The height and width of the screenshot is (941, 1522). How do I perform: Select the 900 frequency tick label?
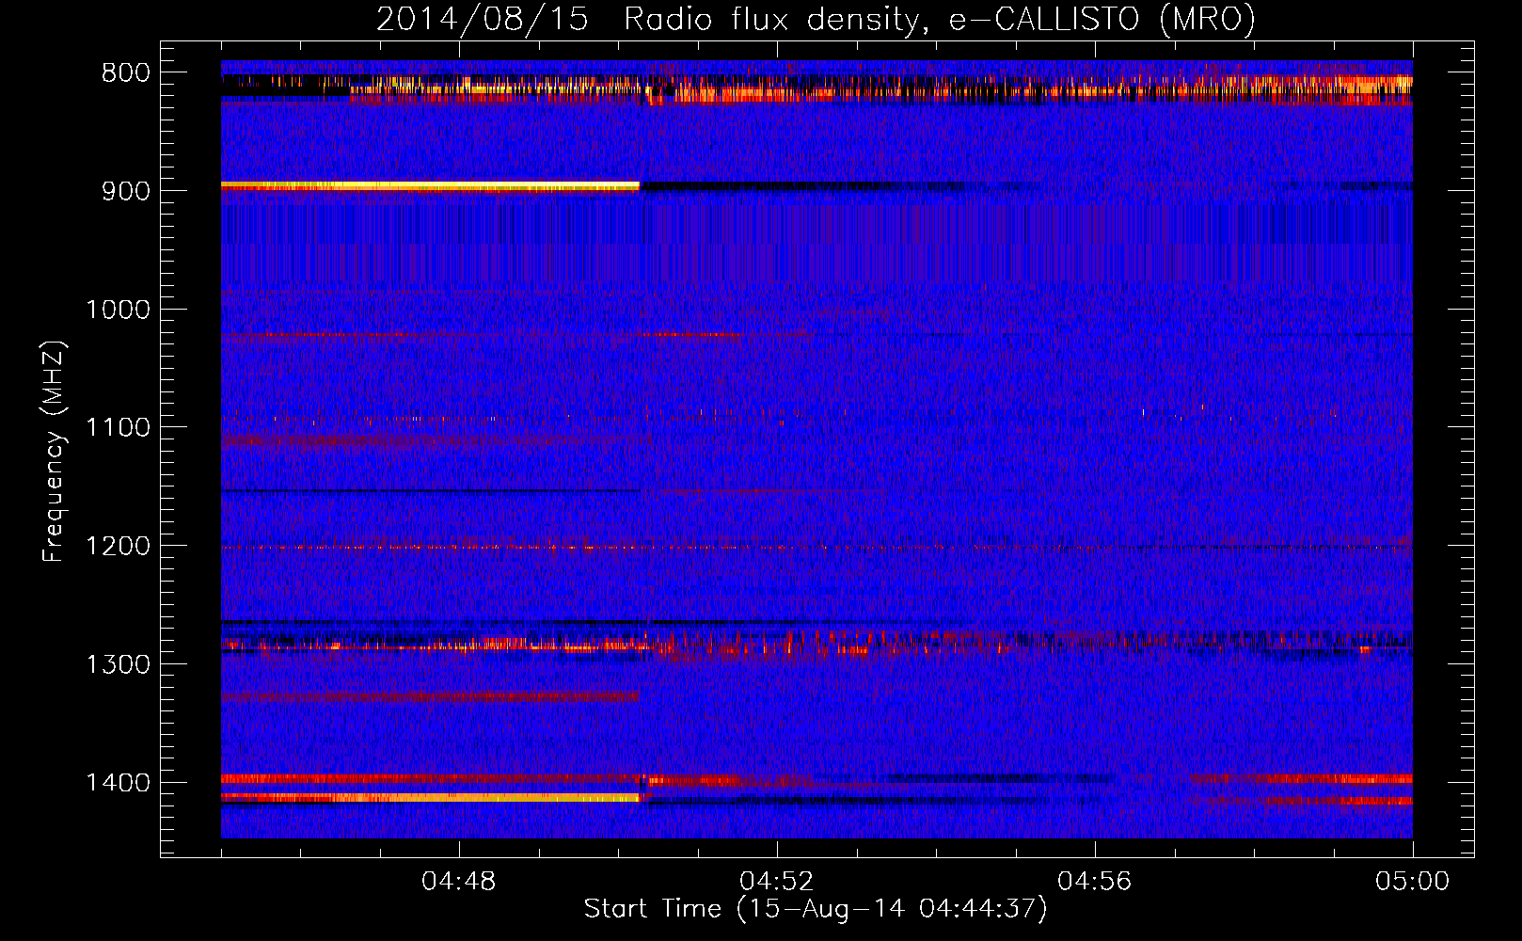pyautogui.click(x=126, y=191)
